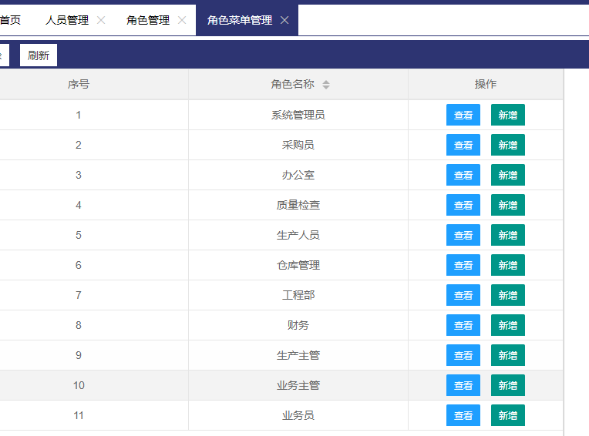Viewport: 589px width, 436px height.
Task: Add menu for 财务 role
Action: (508, 325)
